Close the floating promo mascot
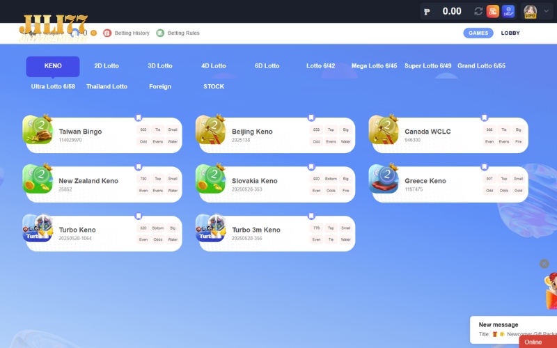 click(x=544, y=264)
